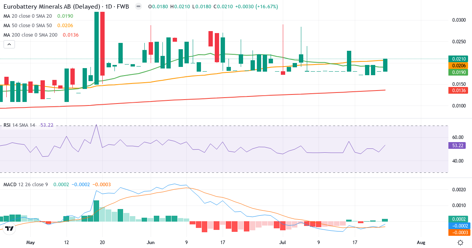Screen dimensions: 472x248
Task: Toggle the market status pill indicator
Action: coord(138,7)
